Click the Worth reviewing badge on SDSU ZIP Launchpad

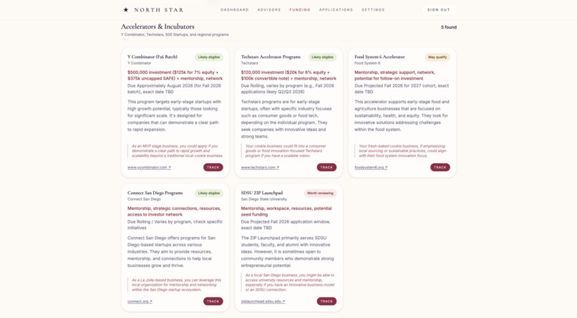click(x=320, y=193)
